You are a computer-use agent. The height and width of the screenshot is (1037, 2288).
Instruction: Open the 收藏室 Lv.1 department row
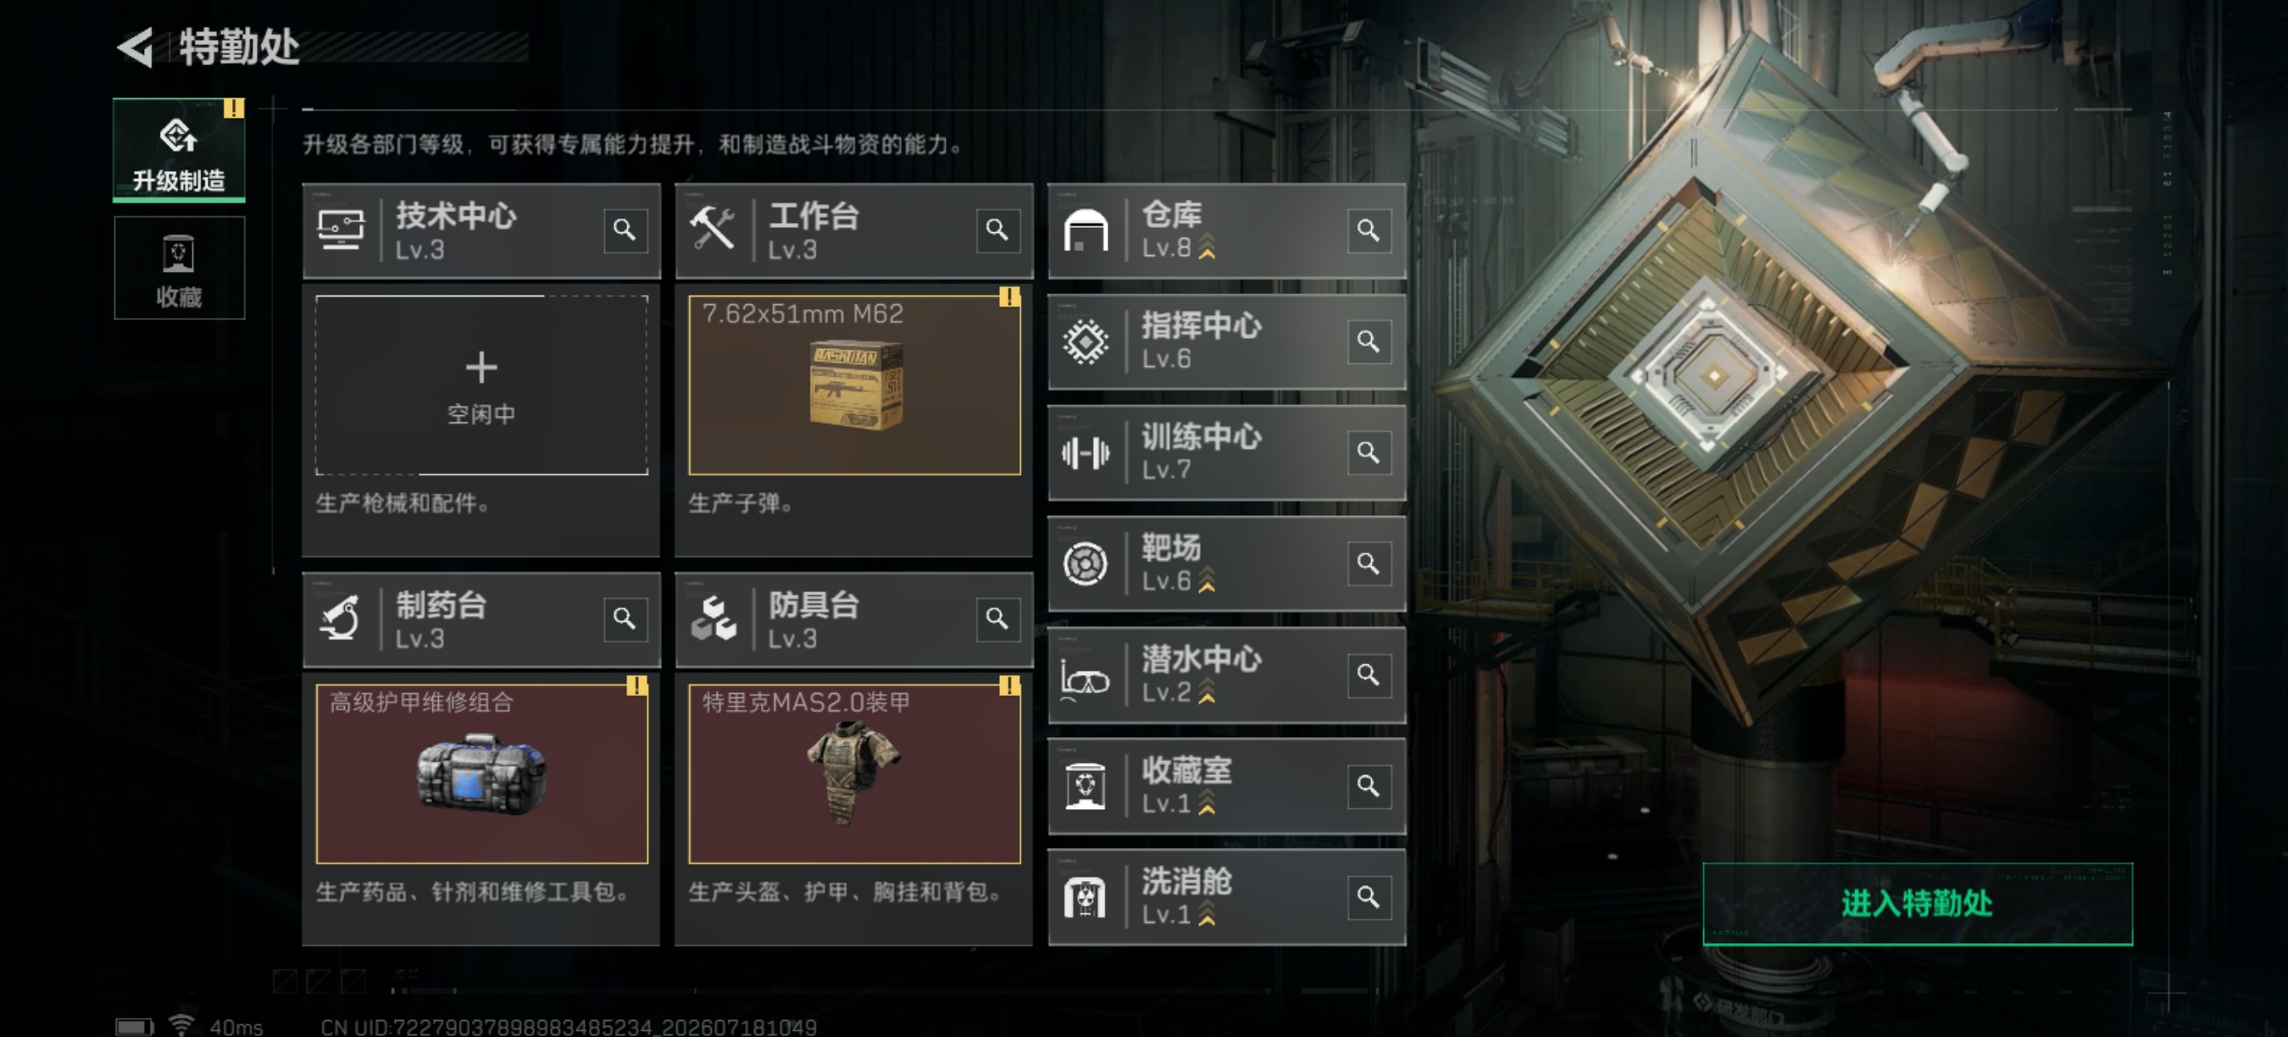[1226, 785]
